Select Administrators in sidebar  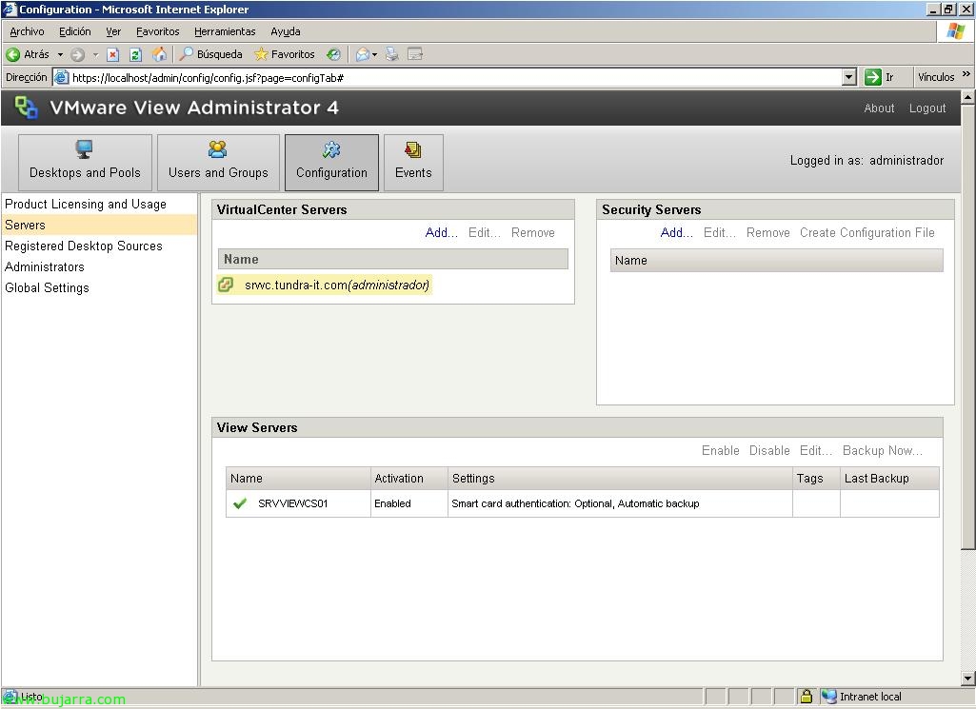coord(44,266)
